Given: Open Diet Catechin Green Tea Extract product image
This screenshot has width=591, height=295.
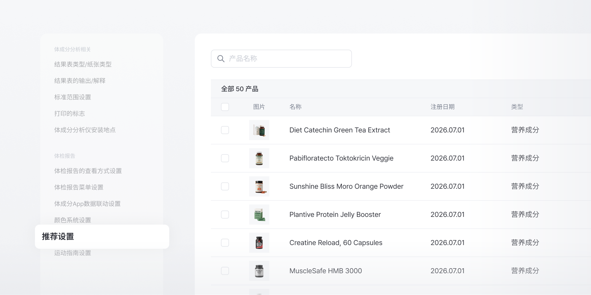Looking at the screenshot, I should click(x=259, y=130).
